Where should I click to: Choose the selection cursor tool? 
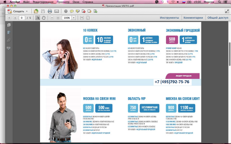(38, 18)
